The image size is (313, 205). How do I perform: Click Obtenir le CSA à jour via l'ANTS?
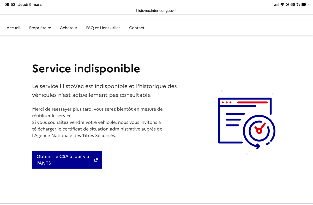pyautogui.click(x=67, y=160)
